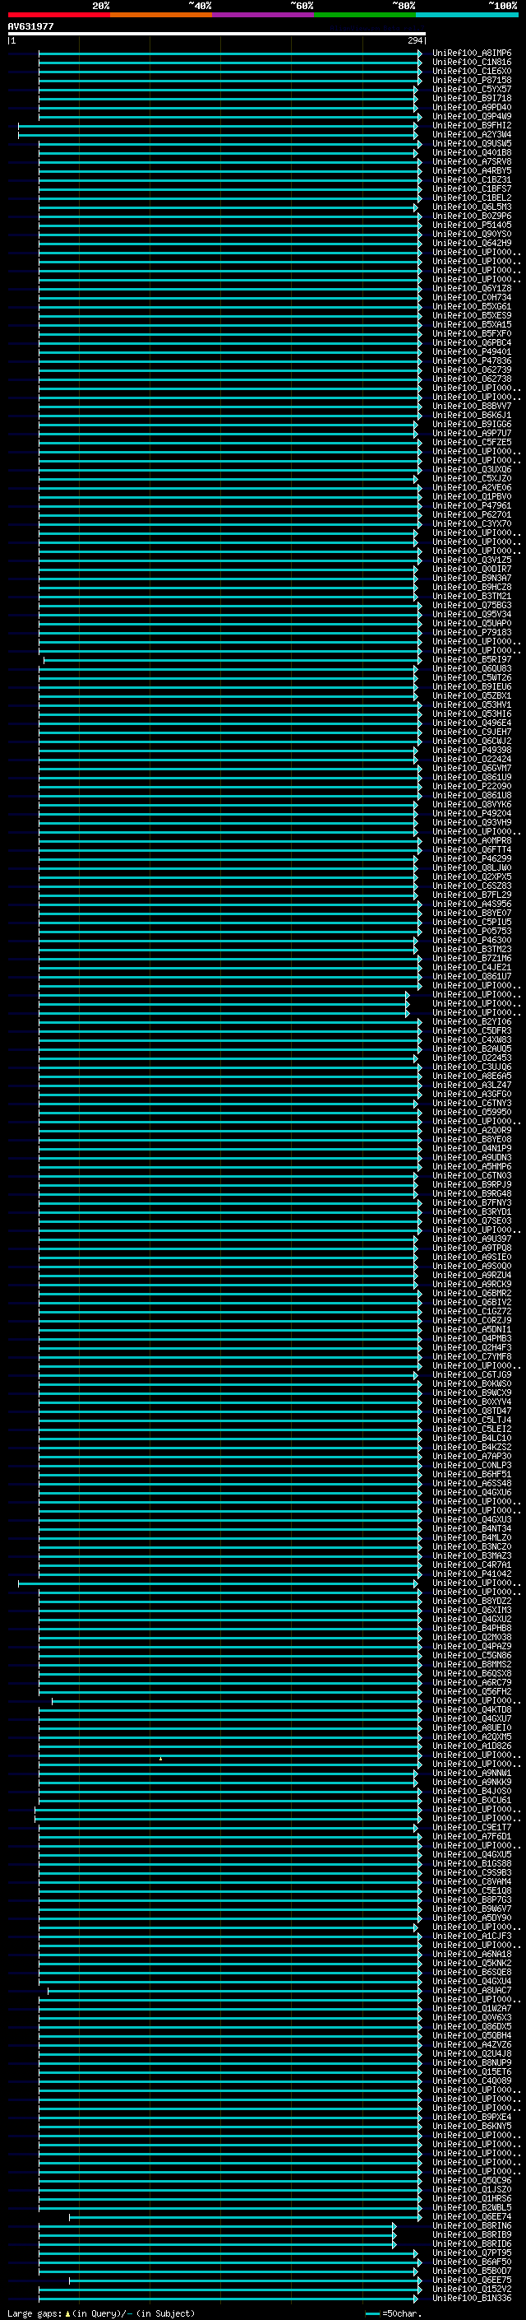Select the query label AV631977
Screen dimensions: 526x2320
pyautogui.click(x=30, y=26)
